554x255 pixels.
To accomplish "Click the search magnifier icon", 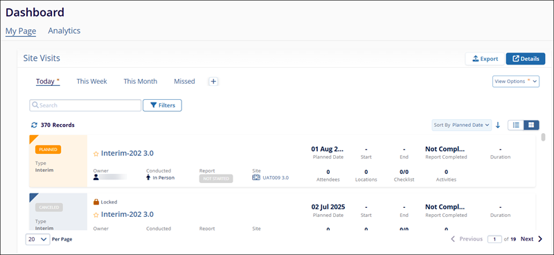I will coord(35,105).
